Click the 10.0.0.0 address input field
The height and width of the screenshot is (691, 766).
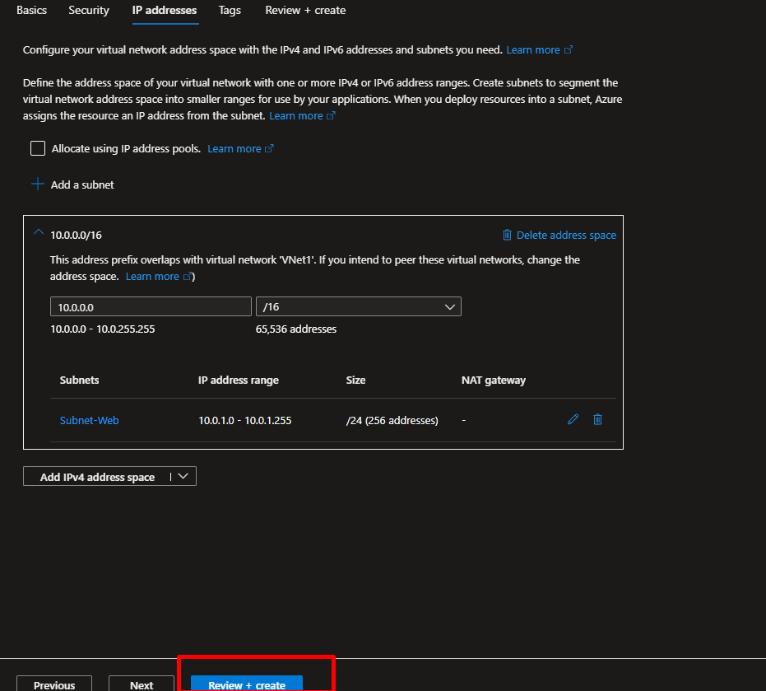pos(151,307)
